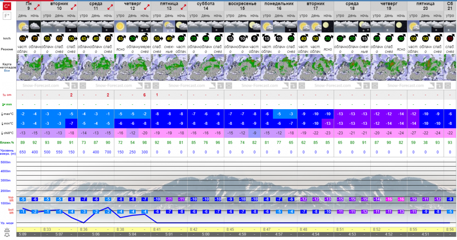Image resolution: width=457 pixels, height=240 pixels.
Task: Select the 'суббота 14' day header
Action: (x=206, y=6)
